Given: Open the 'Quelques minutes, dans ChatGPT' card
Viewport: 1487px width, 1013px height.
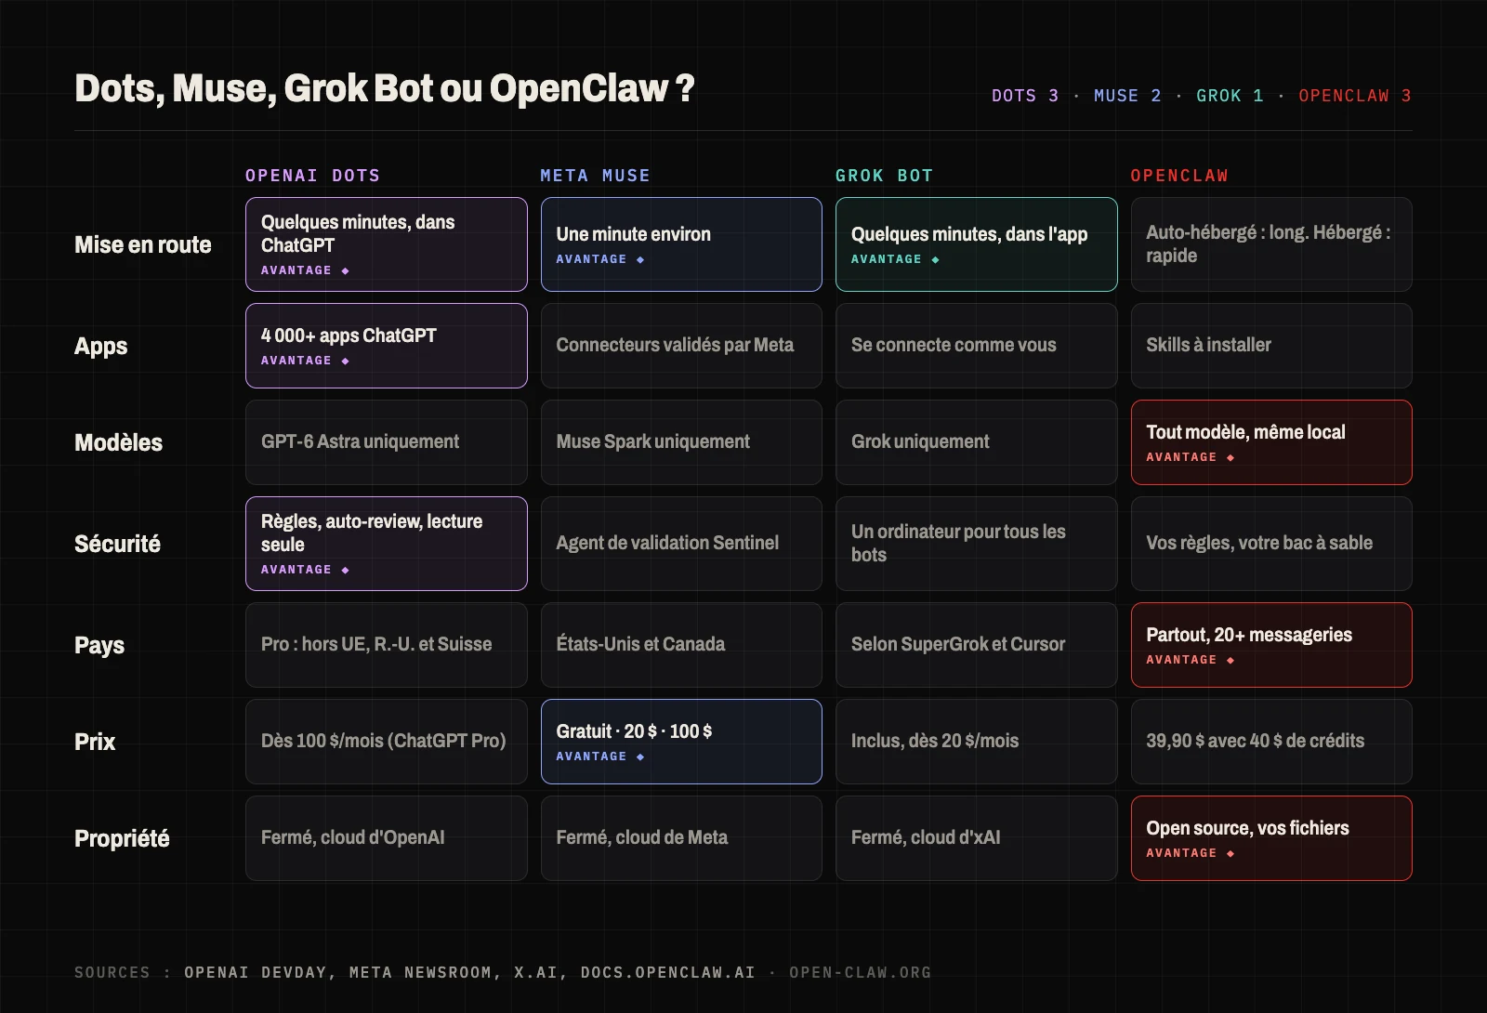Looking at the screenshot, I should tap(387, 244).
